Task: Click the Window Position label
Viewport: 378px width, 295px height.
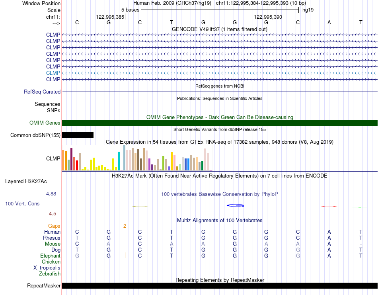Action: pyautogui.click(x=41, y=3)
